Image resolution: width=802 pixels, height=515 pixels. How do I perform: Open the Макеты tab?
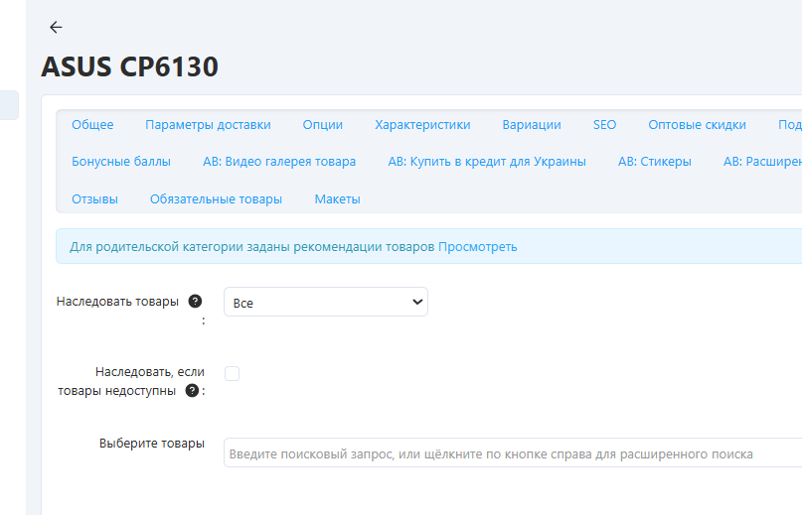(x=338, y=199)
